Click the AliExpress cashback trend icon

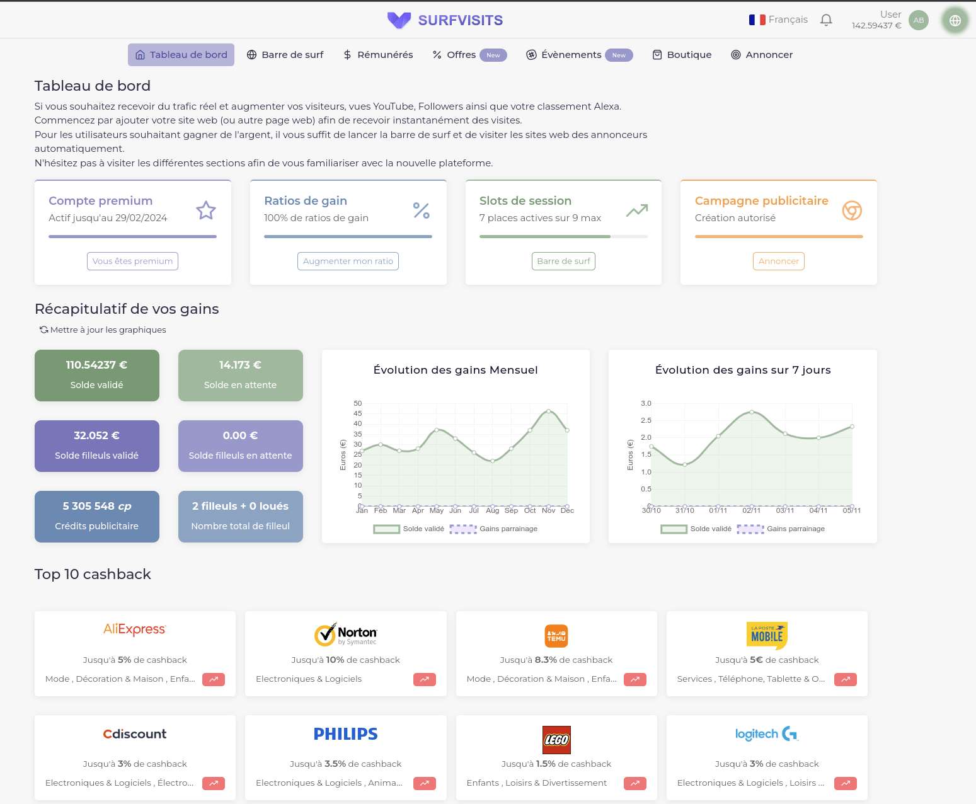[x=214, y=679]
